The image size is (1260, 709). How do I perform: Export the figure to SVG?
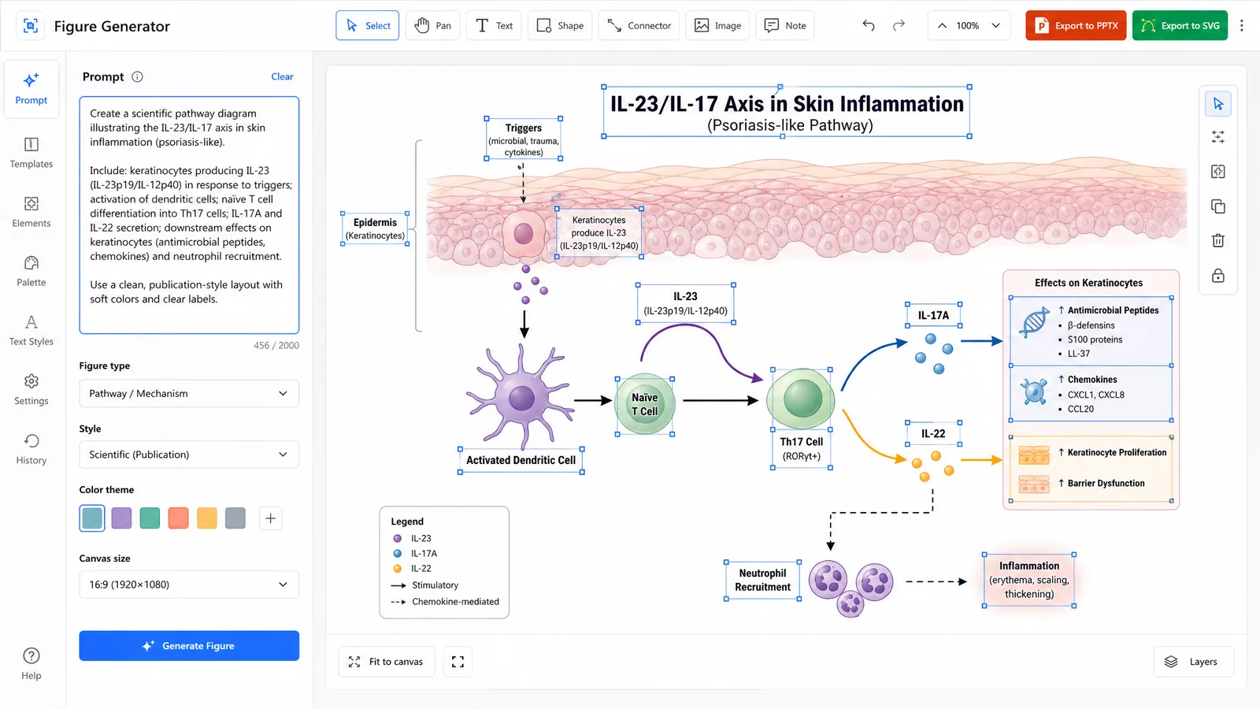[1180, 25]
